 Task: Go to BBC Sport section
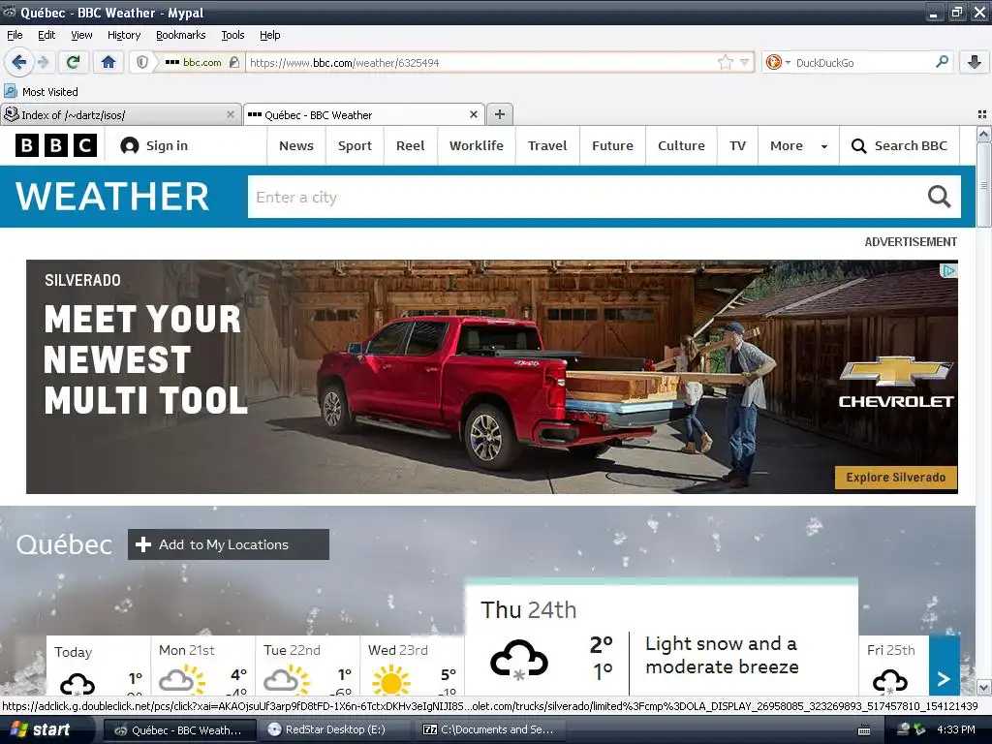355,145
